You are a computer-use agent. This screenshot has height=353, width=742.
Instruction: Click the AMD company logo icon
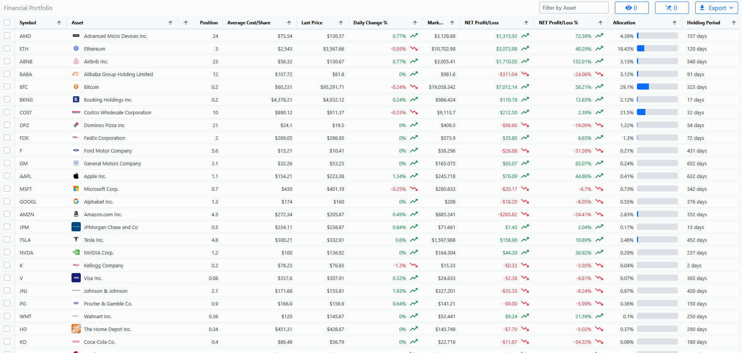[76, 36]
